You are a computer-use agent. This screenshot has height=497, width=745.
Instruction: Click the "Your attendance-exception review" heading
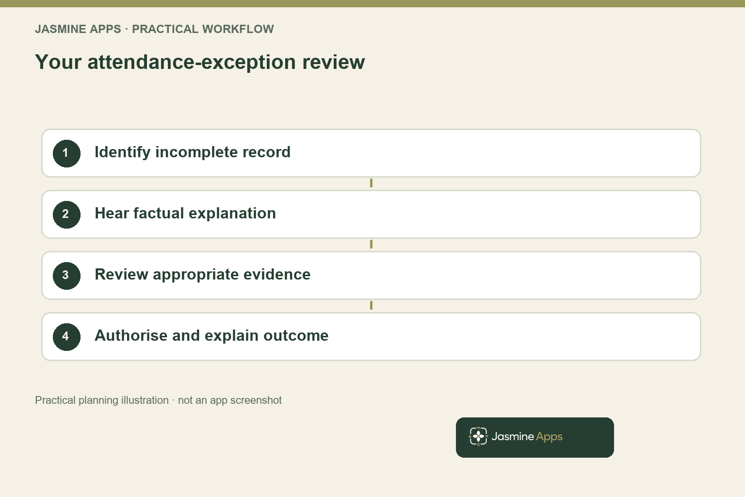200,62
